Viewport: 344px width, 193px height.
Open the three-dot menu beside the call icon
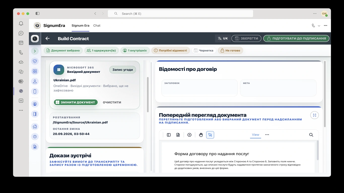326,26
